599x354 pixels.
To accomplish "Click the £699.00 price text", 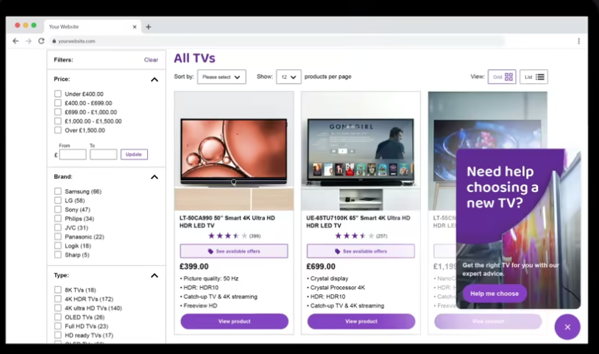I will (x=321, y=266).
